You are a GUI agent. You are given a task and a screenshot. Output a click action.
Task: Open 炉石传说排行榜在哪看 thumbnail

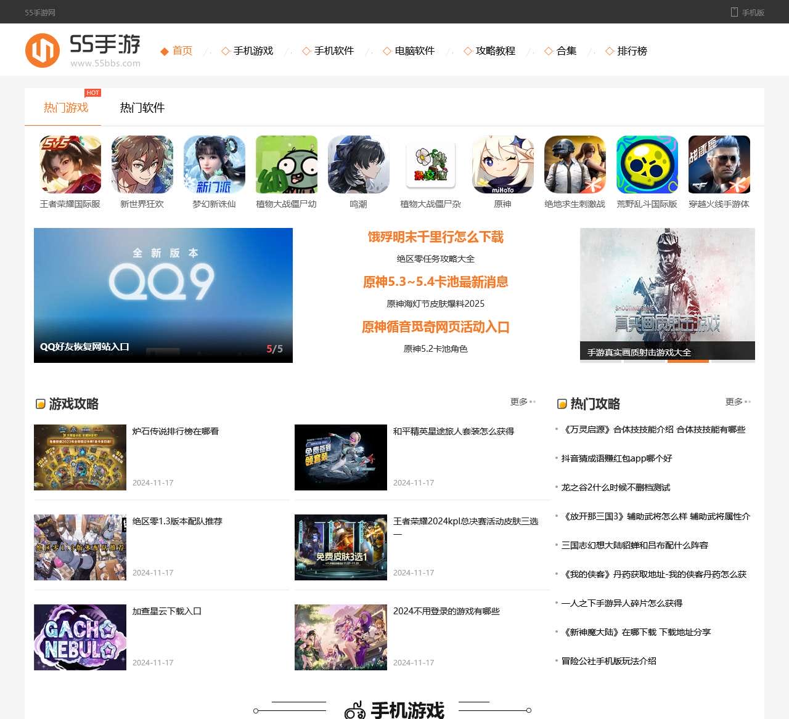point(80,457)
